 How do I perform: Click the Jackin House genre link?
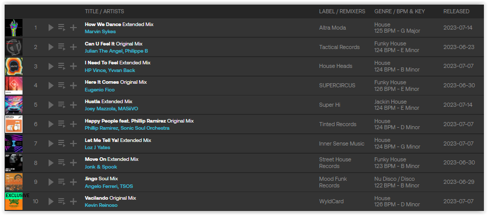(x=390, y=102)
